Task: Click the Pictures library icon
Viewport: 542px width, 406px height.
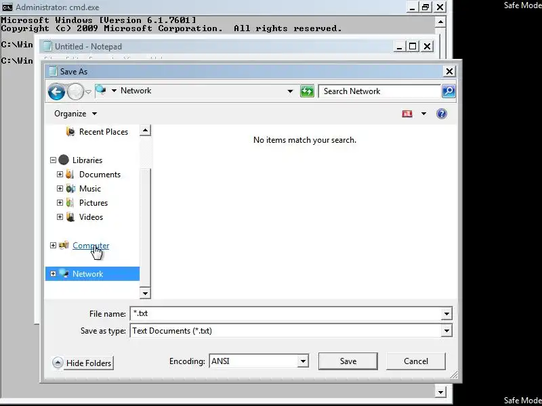Action: click(70, 202)
